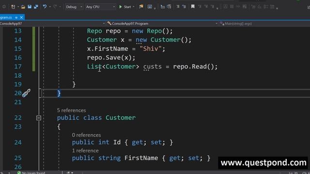This screenshot has height=174, width=310.
Task: Open the Debug configuration dropdown
Action: (74, 7)
